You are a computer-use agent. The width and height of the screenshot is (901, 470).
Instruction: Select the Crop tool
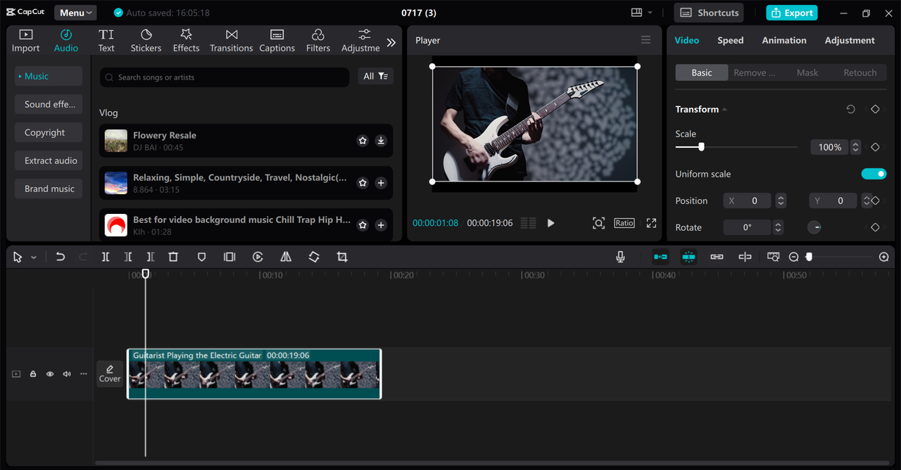coord(342,257)
